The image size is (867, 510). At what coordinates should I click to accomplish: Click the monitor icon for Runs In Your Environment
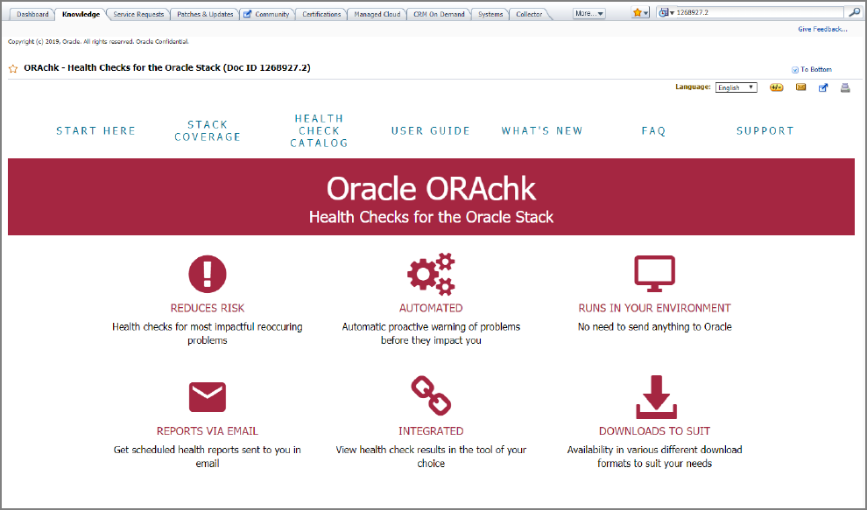pyautogui.click(x=655, y=274)
